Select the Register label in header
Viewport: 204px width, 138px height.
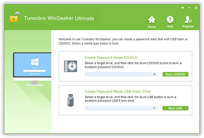188,26
